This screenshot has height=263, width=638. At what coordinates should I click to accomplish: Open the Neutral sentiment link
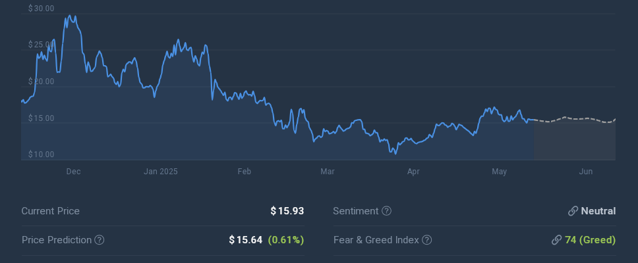point(598,211)
